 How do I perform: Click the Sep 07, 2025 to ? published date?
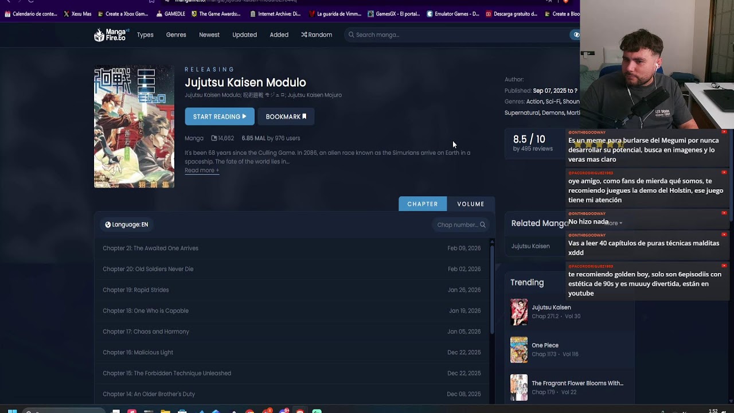pos(555,91)
